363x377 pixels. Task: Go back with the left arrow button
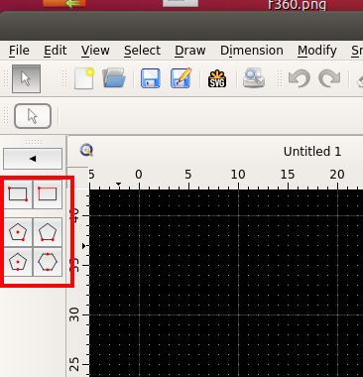[x=33, y=159]
